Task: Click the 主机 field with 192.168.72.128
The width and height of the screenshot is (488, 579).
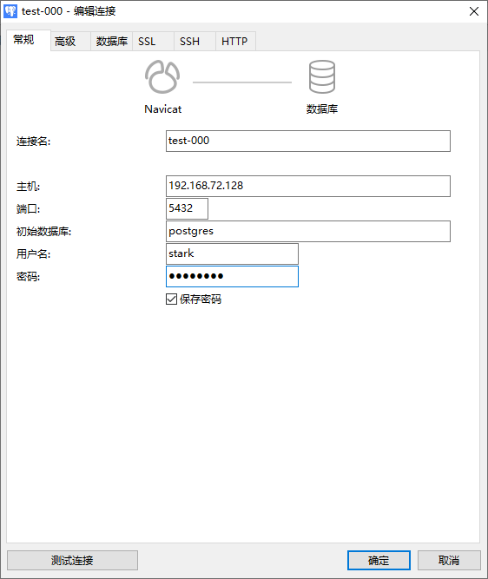Action: tap(307, 186)
